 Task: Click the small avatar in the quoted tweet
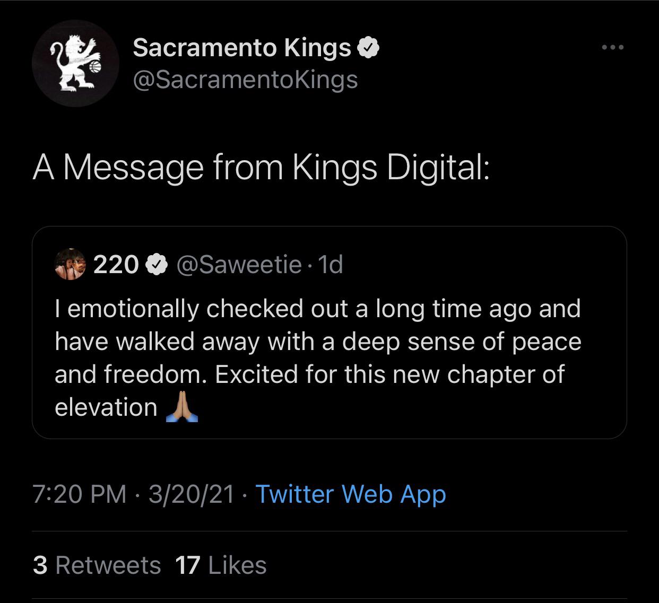click(x=70, y=264)
